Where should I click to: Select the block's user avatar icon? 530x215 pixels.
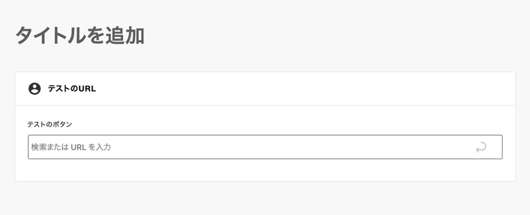click(x=35, y=88)
